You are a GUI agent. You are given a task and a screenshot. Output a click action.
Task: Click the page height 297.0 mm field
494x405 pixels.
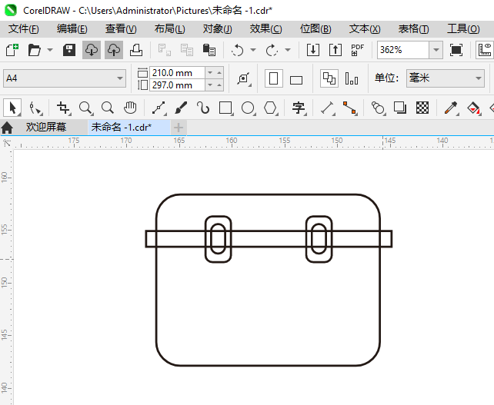[x=178, y=85]
